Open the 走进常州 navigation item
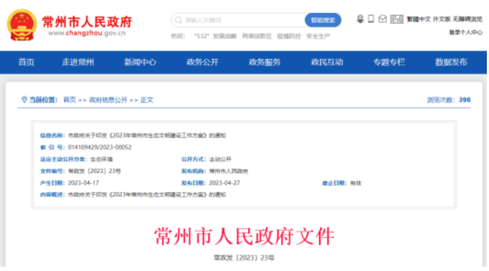The width and height of the screenshot is (489, 271). 78,62
